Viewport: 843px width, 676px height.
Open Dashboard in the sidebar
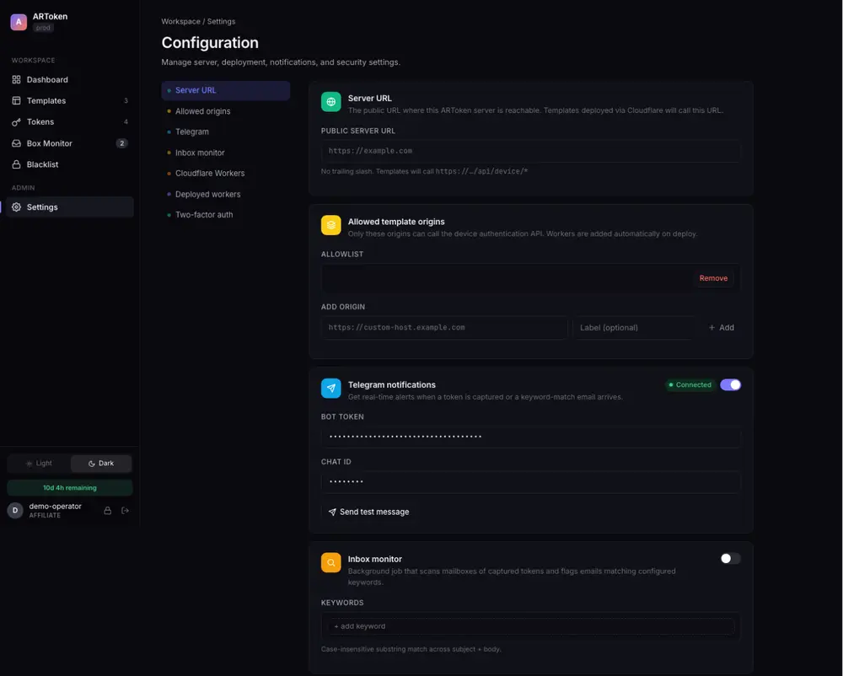(70, 79)
